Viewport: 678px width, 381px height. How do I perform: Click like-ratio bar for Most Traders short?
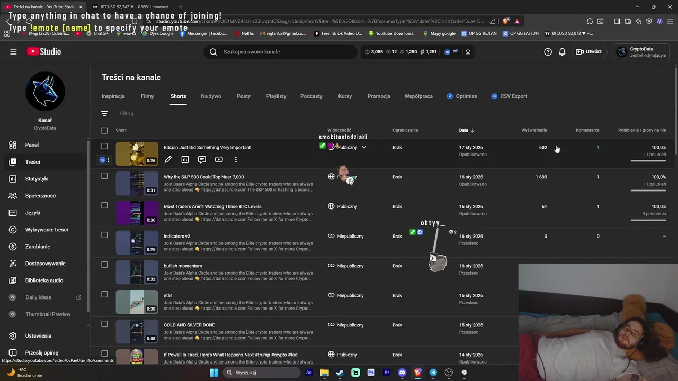coord(648,220)
